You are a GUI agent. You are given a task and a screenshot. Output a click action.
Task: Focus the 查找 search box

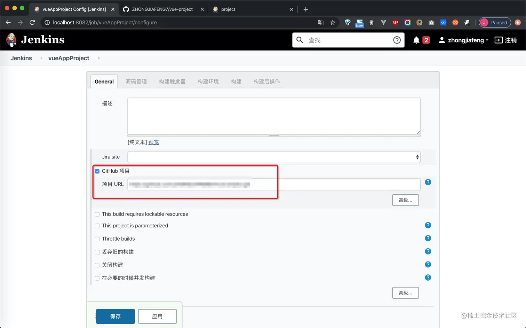coord(349,40)
